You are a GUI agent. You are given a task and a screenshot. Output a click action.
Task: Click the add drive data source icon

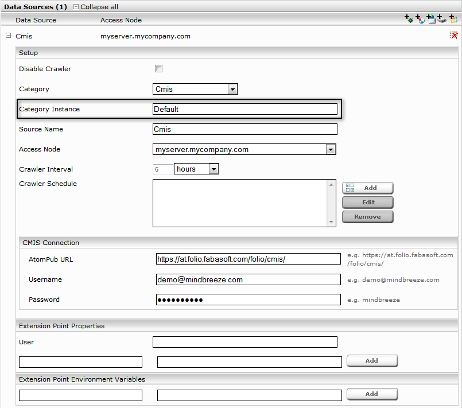coord(442,20)
